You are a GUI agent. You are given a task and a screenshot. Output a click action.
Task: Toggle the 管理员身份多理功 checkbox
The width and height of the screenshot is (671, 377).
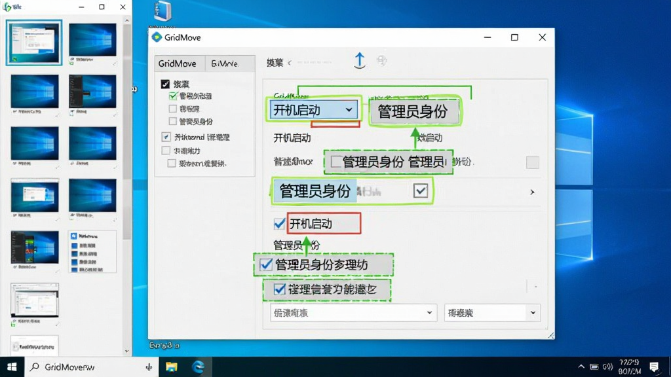point(266,264)
